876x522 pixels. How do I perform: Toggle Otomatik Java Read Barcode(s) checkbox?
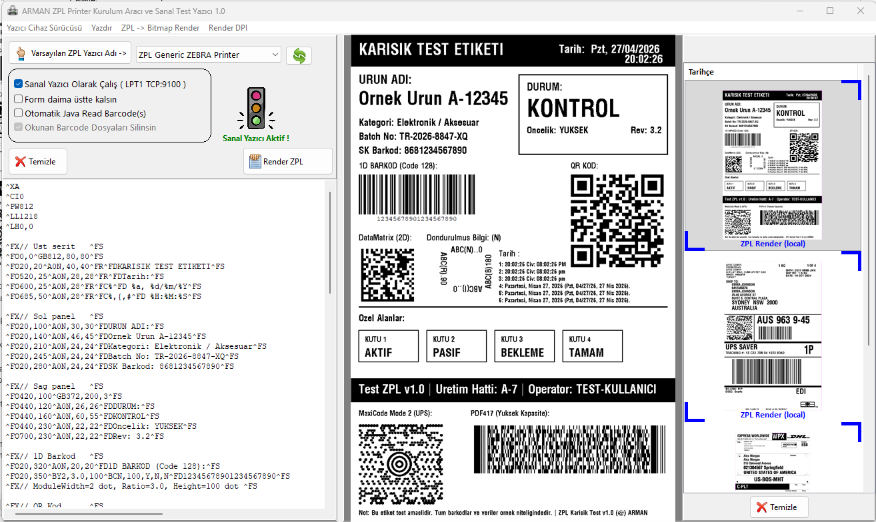coord(19,113)
